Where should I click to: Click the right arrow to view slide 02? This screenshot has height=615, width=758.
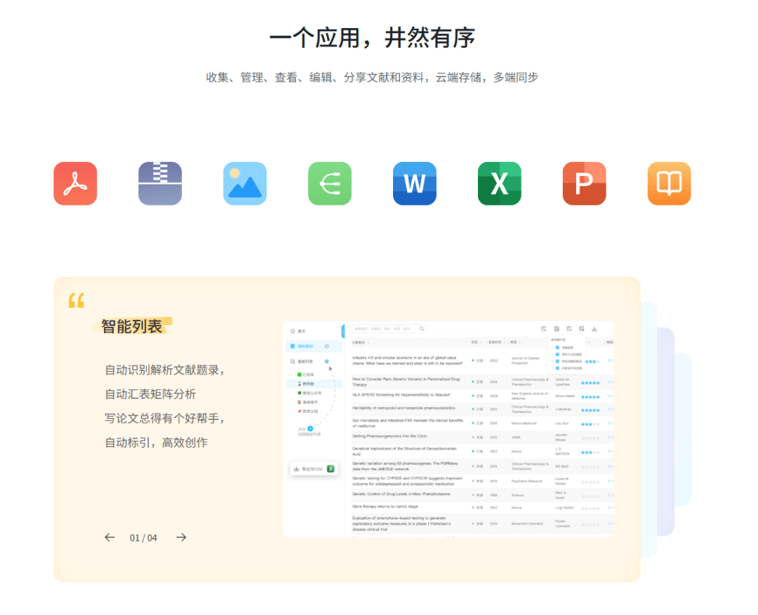click(x=180, y=537)
